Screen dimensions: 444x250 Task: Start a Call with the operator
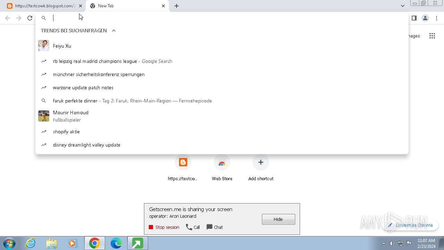(193, 227)
